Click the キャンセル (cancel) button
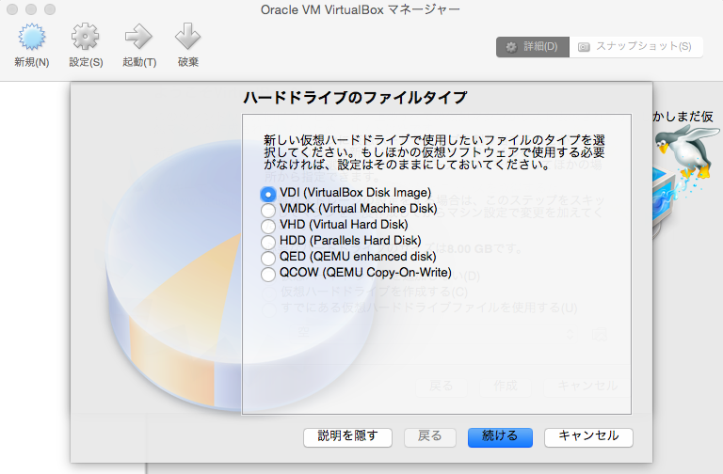 pos(588,437)
